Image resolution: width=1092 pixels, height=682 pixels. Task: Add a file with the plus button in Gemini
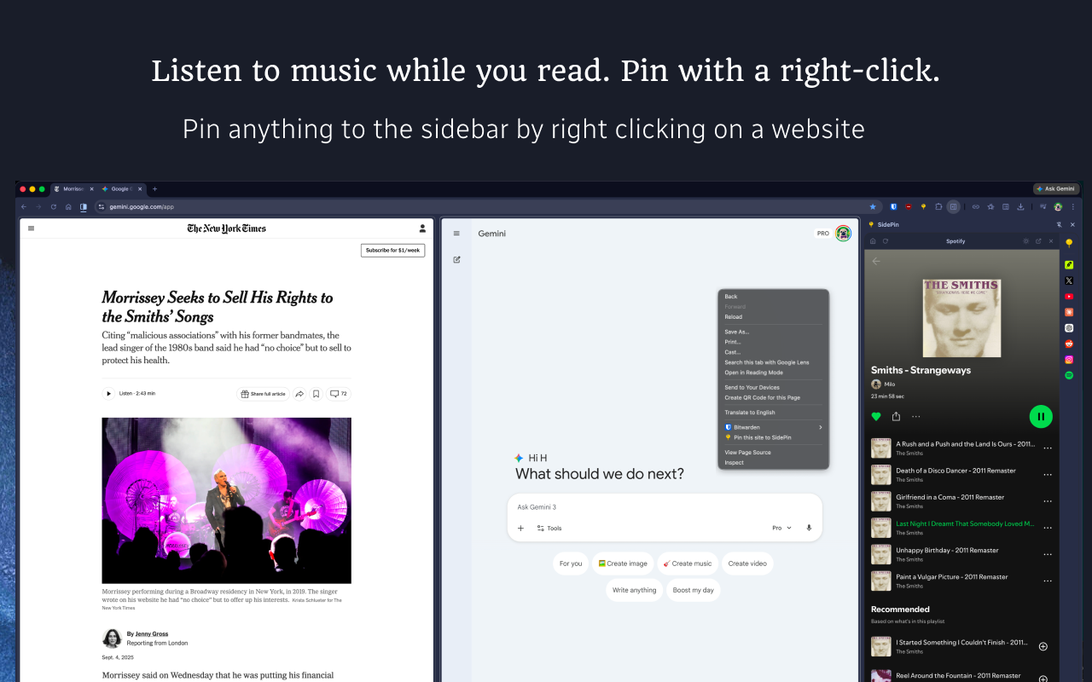521,529
